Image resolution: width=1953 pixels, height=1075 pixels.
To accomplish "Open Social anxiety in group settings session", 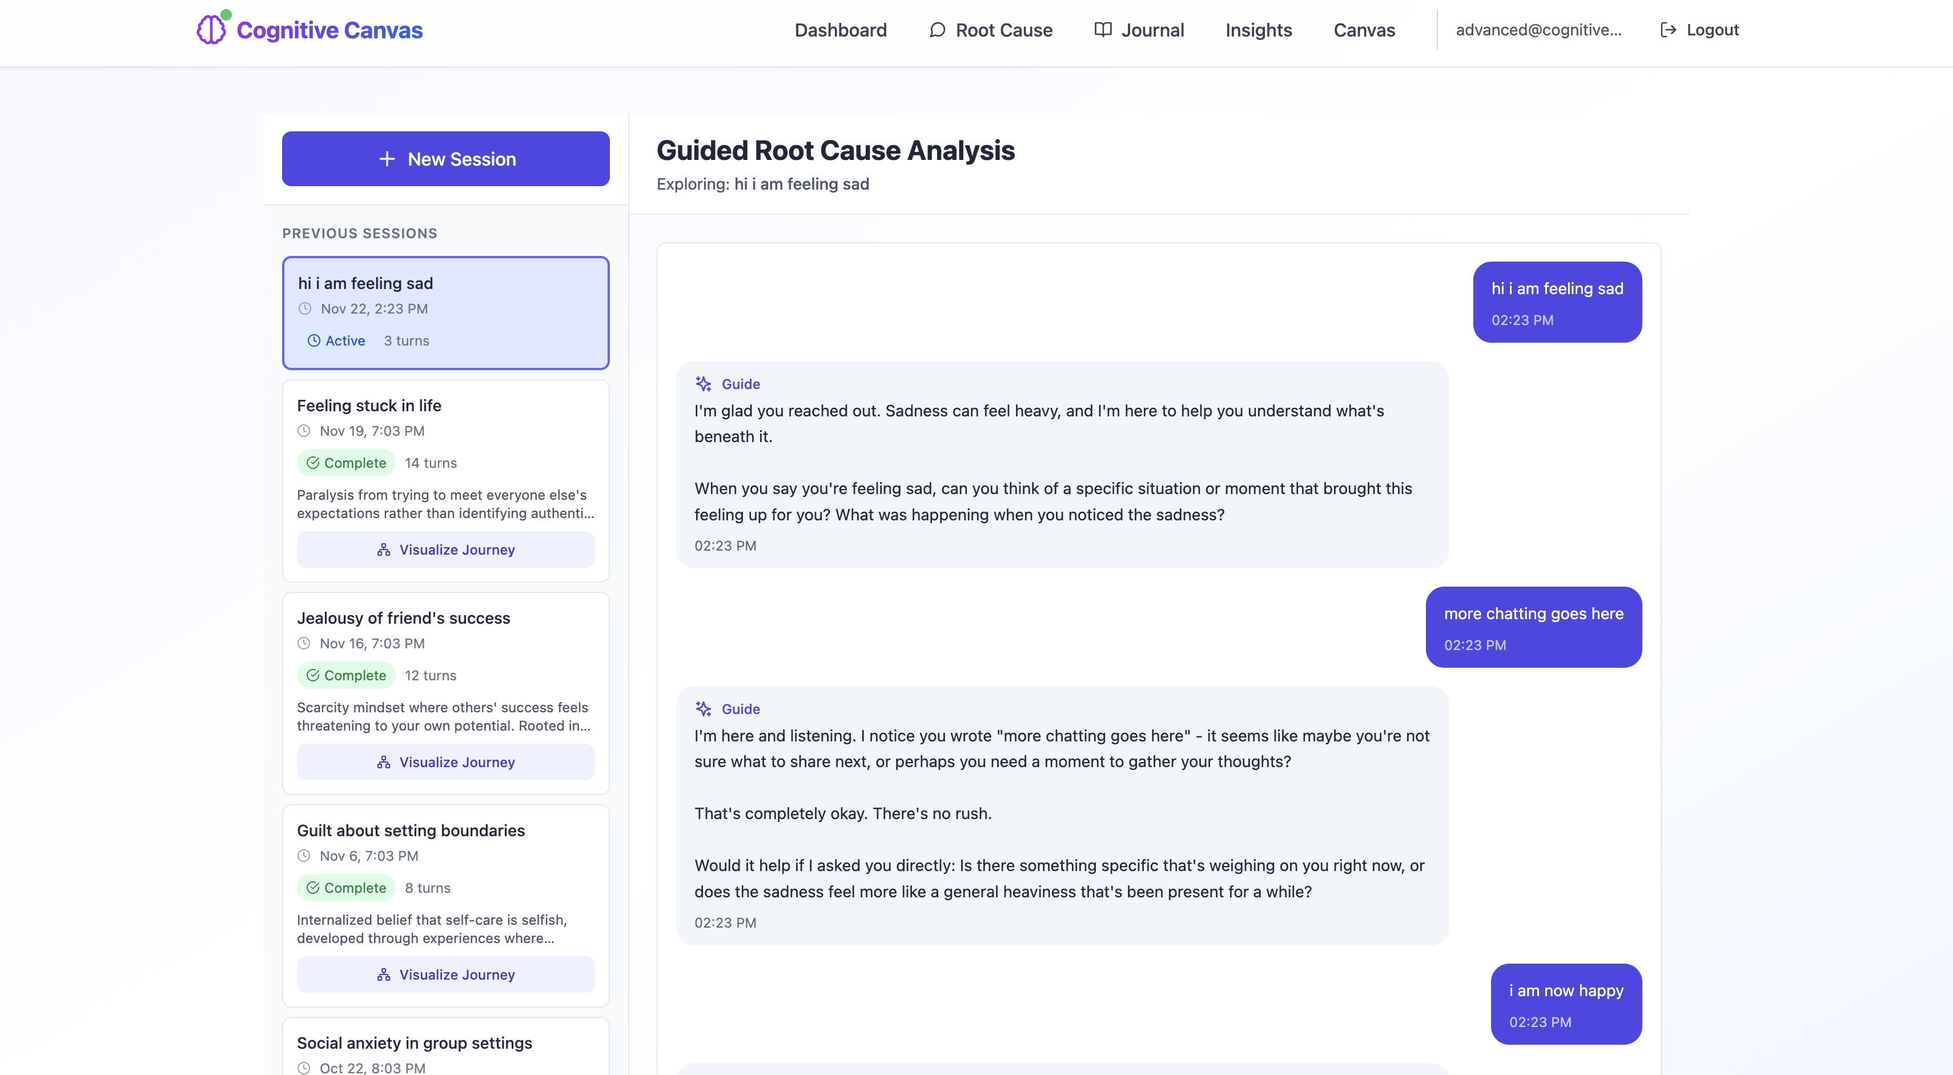I will (414, 1042).
